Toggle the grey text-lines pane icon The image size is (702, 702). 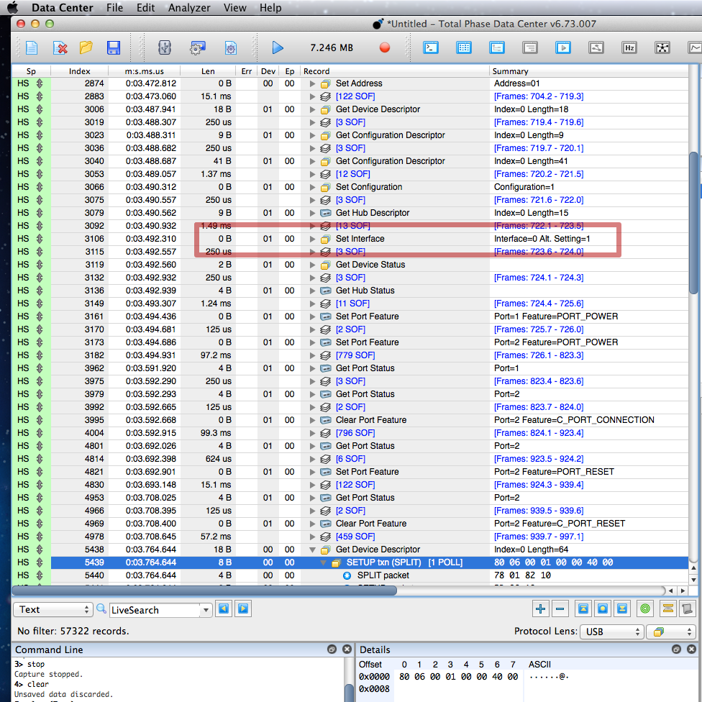tap(530, 47)
